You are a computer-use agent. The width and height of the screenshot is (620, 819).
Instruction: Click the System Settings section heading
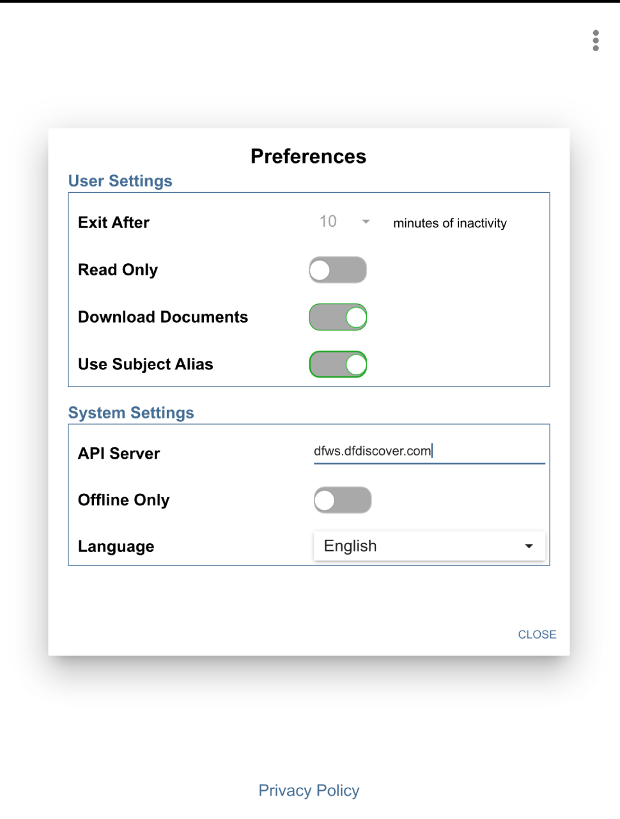click(131, 413)
